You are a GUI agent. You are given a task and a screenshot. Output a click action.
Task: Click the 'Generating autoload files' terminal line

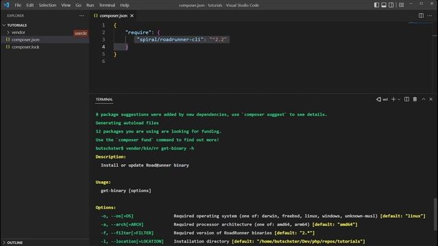pos(127,123)
